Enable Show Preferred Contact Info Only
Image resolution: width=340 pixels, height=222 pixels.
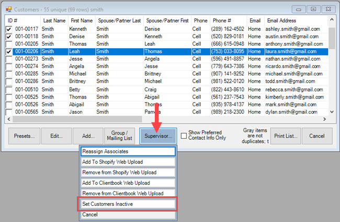pos(184,136)
